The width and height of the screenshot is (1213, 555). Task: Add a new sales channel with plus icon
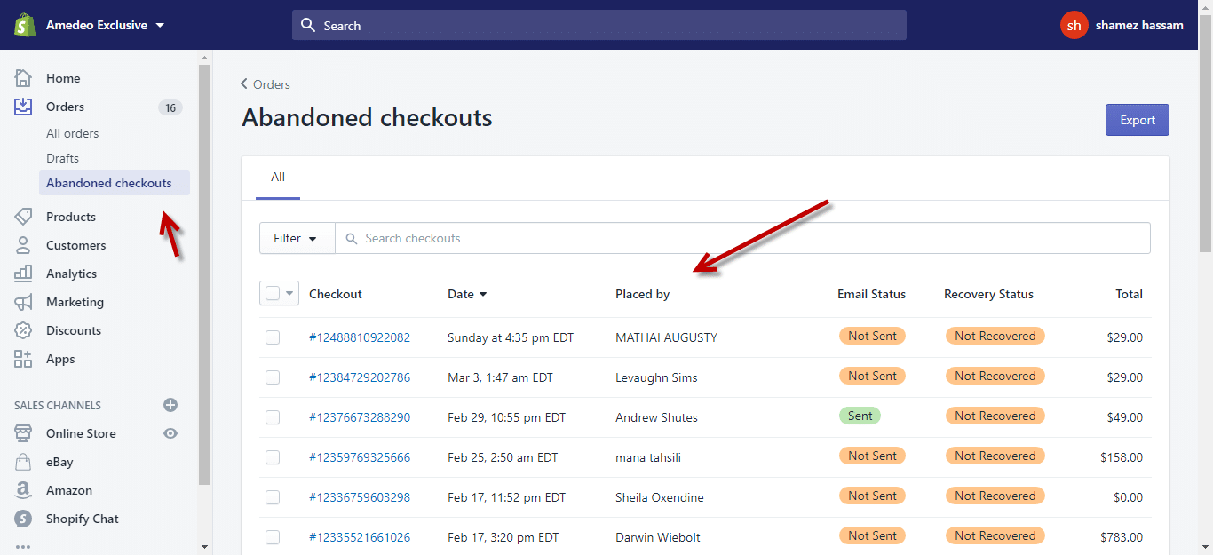[x=170, y=405]
